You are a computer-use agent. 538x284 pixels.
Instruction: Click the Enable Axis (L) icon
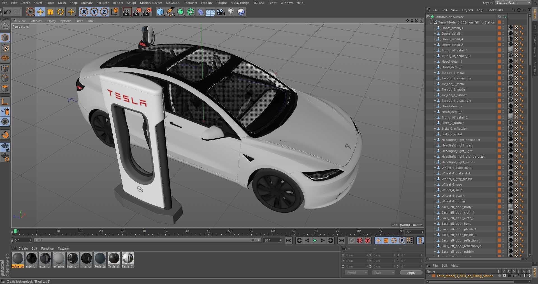(x=5, y=101)
